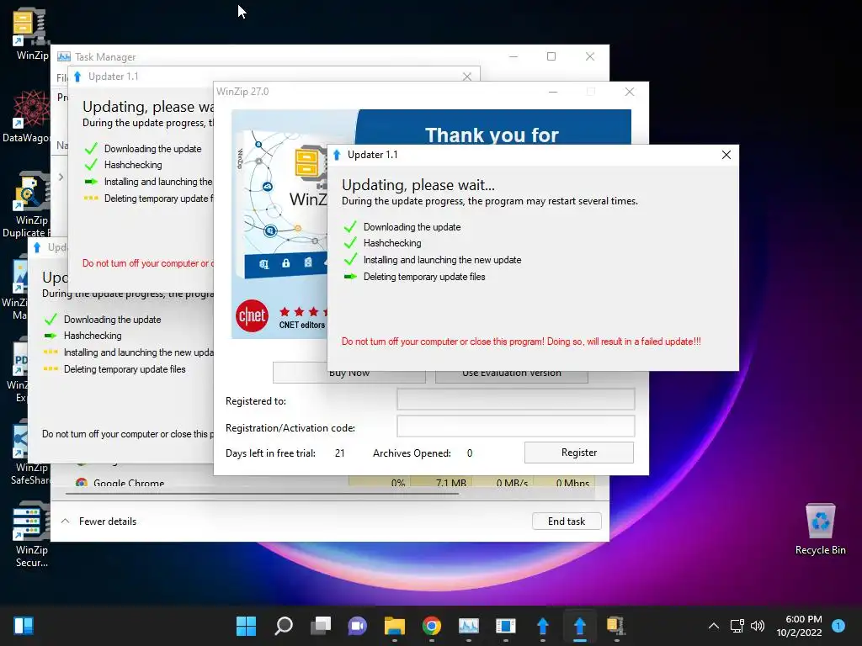This screenshot has height=646, width=862.
Task: Open volume tray icon
Action: click(x=758, y=626)
